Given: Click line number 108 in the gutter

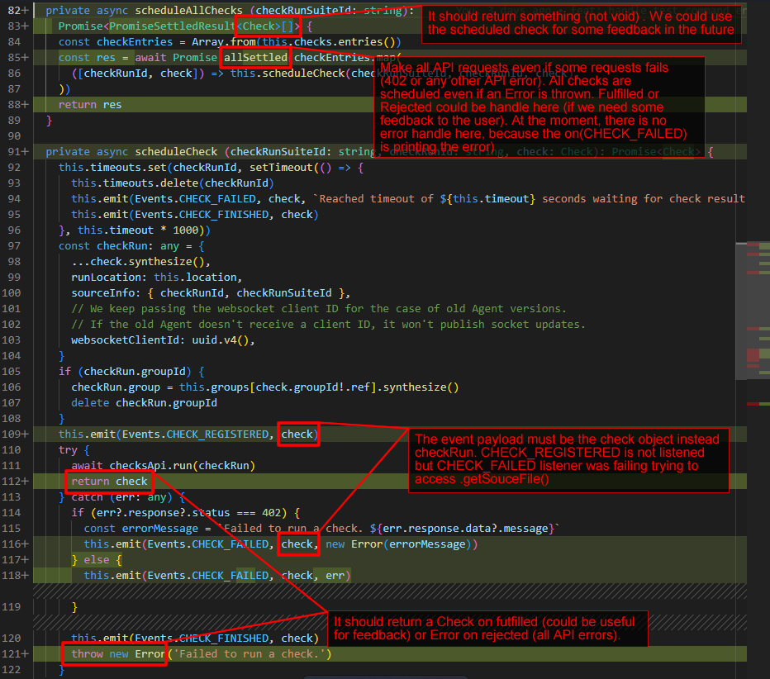Looking at the screenshot, I should pyautogui.click(x=12, y=419).
